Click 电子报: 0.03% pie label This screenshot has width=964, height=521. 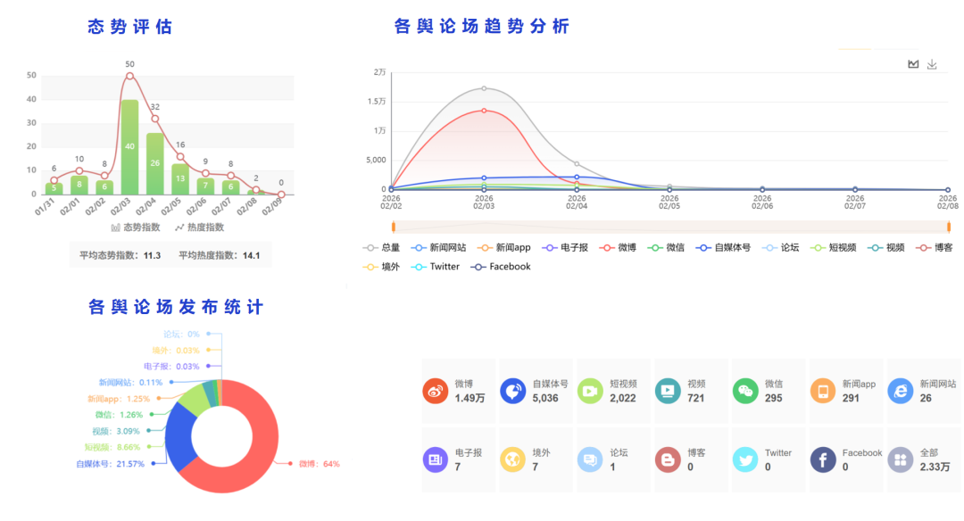coord(171,366)
